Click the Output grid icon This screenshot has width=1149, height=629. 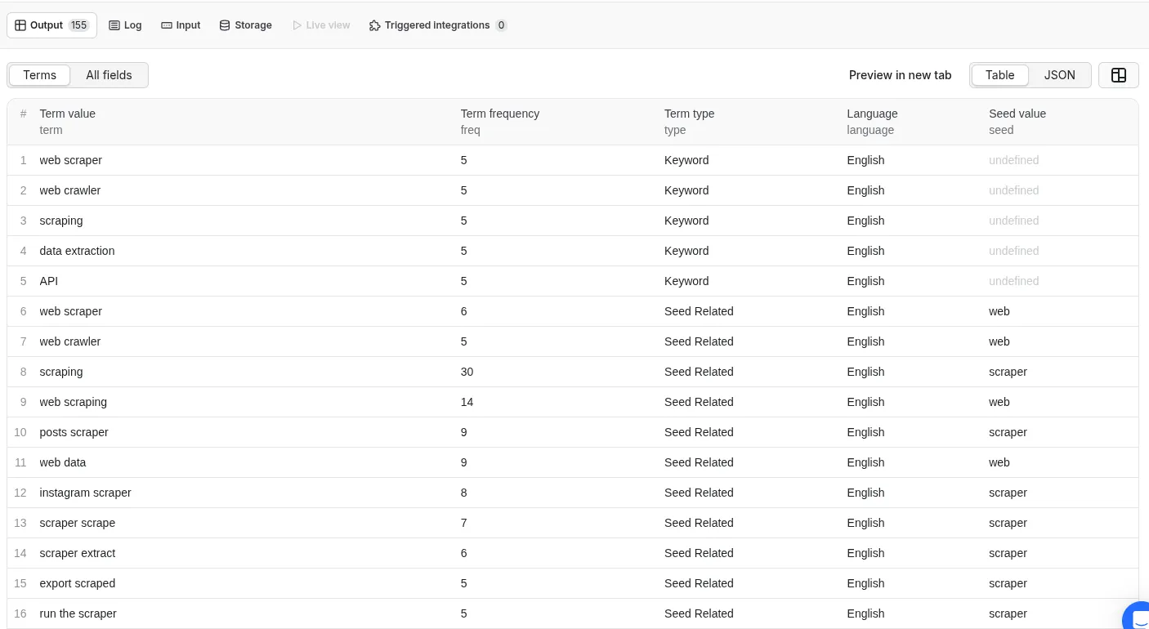(20, 25)
